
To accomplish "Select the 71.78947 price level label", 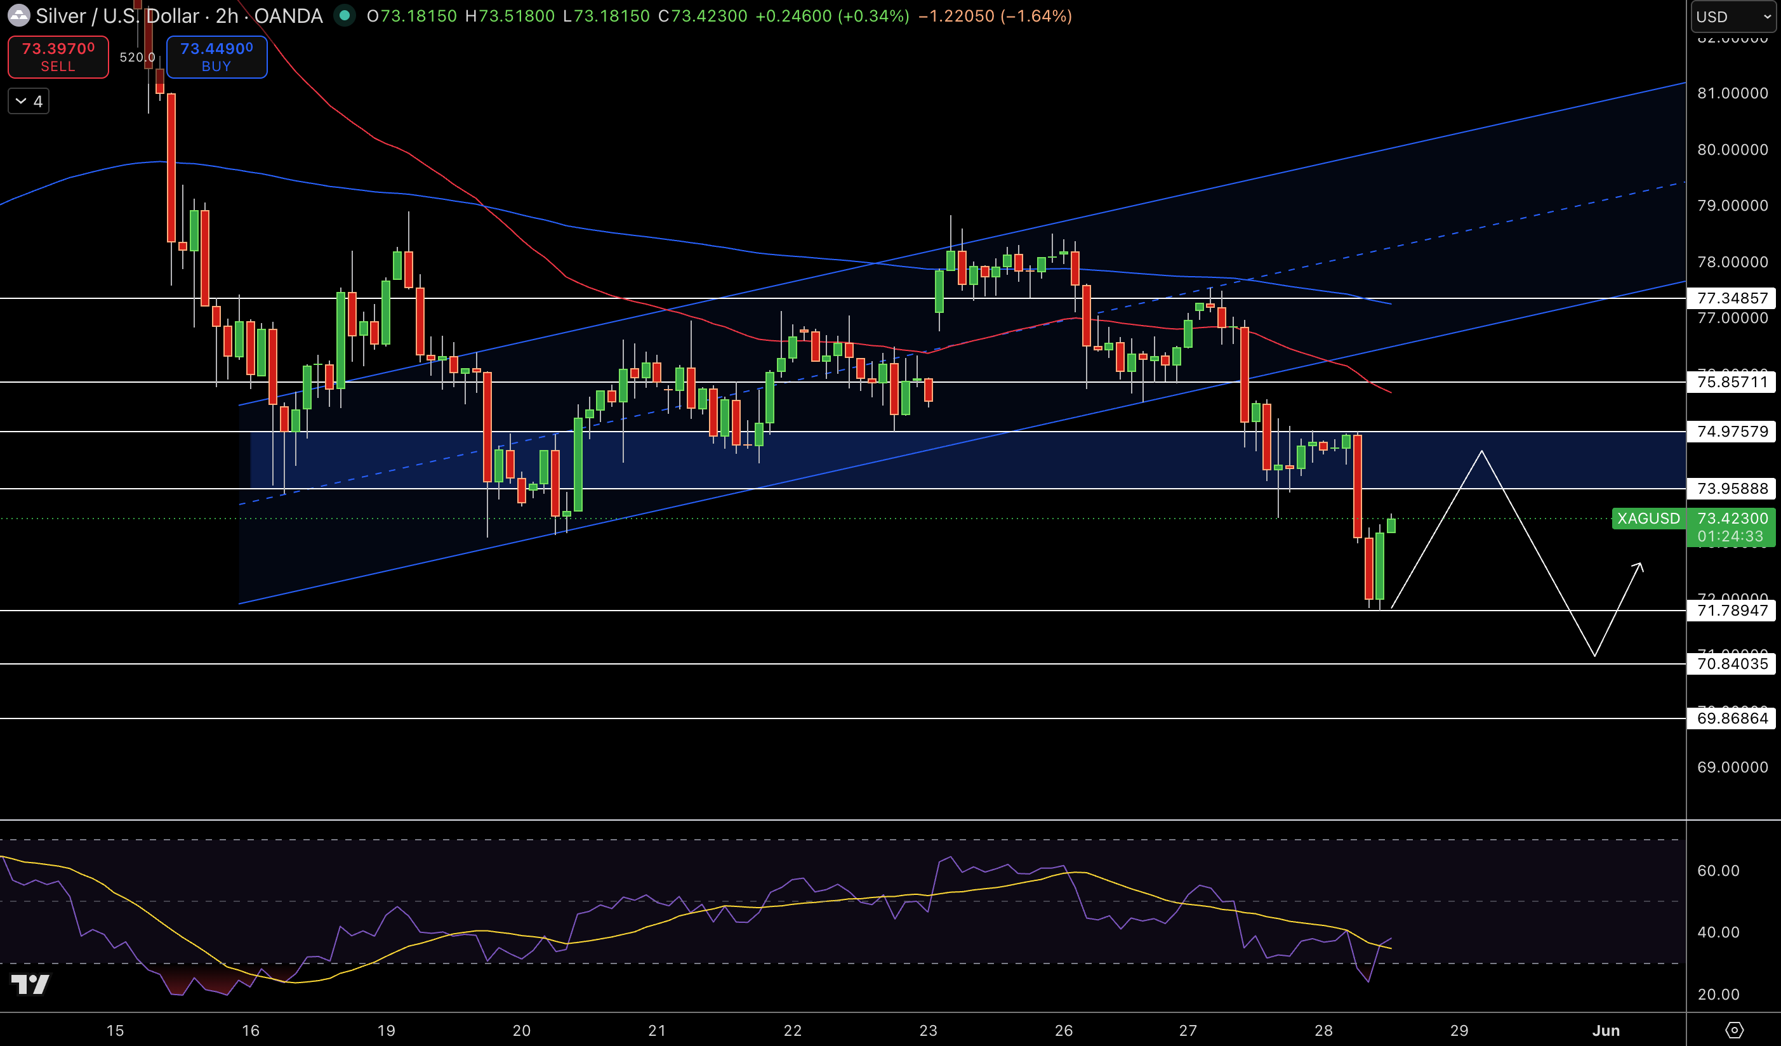I will [x=1731, y=610].
